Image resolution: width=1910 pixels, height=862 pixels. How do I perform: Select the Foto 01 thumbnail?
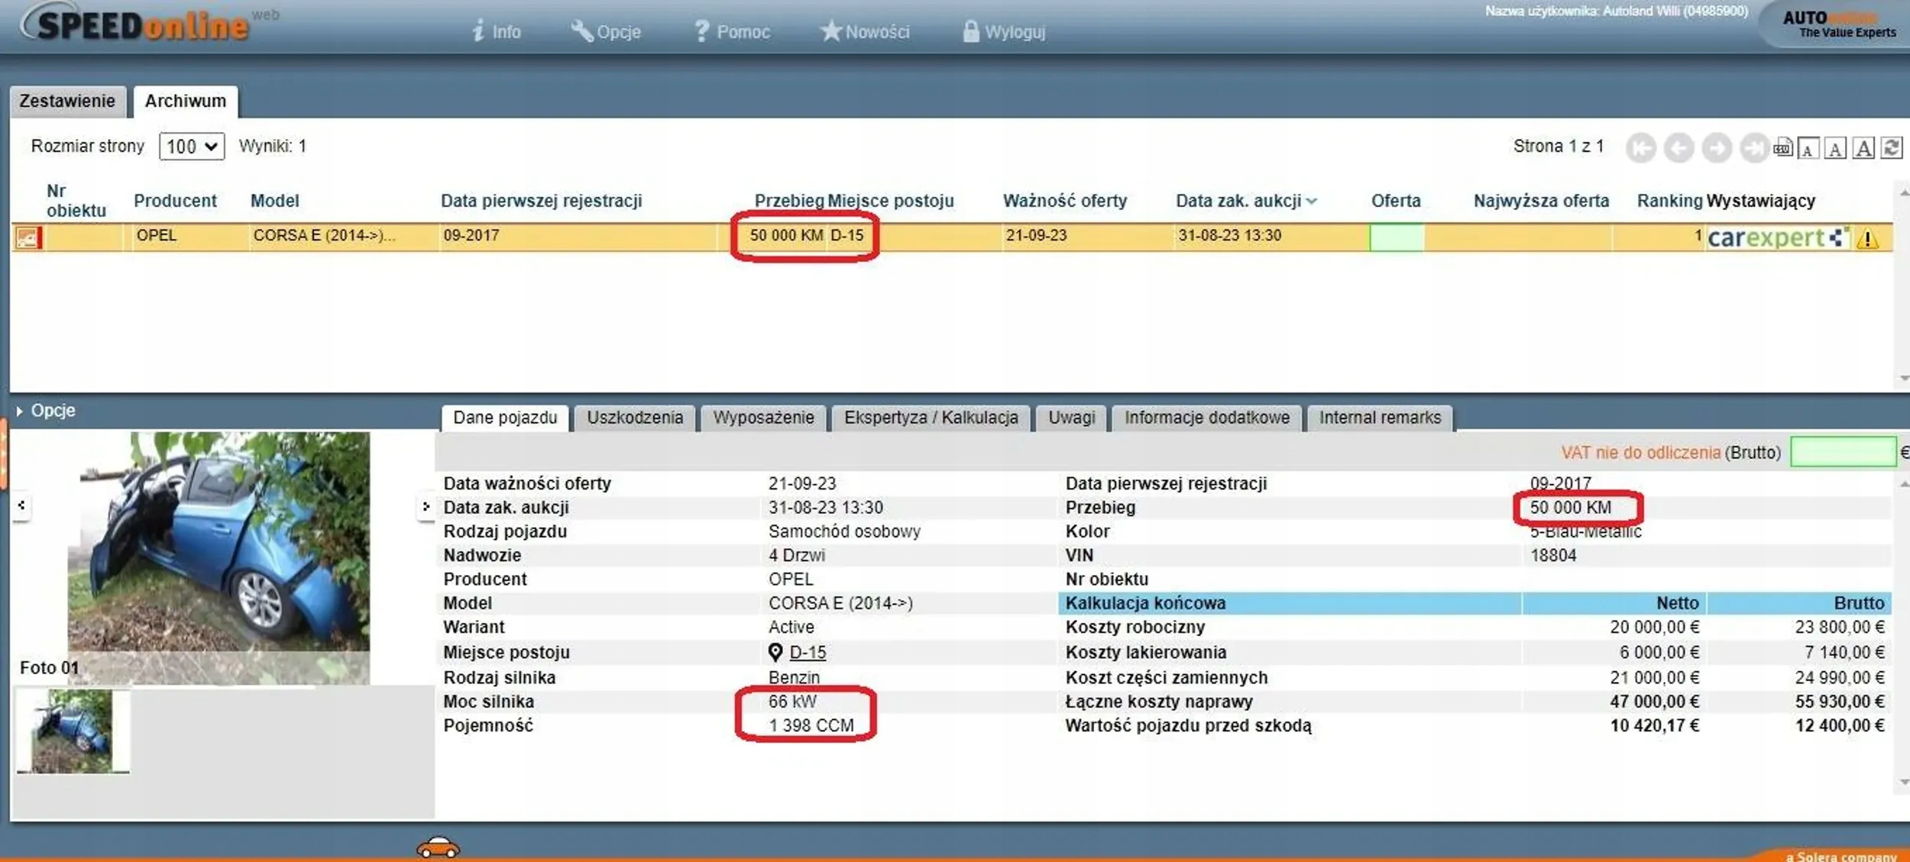73,731
